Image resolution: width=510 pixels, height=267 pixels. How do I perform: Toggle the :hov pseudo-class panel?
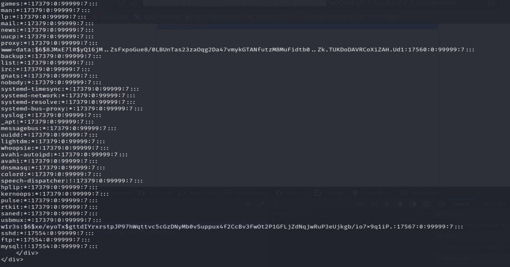click(361, 204)
